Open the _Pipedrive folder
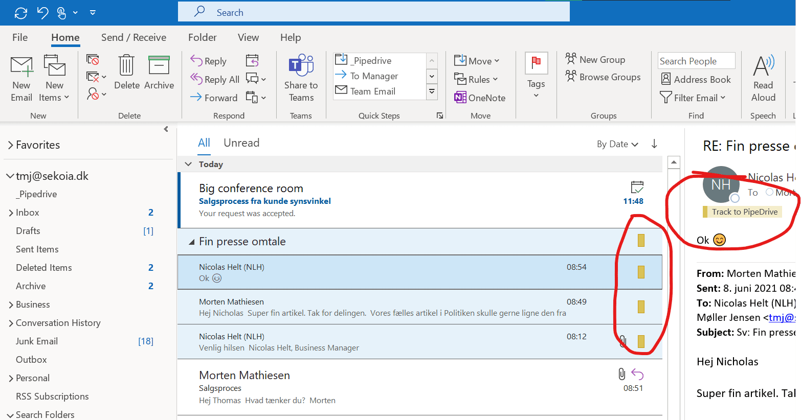 (x=36, y=194)
